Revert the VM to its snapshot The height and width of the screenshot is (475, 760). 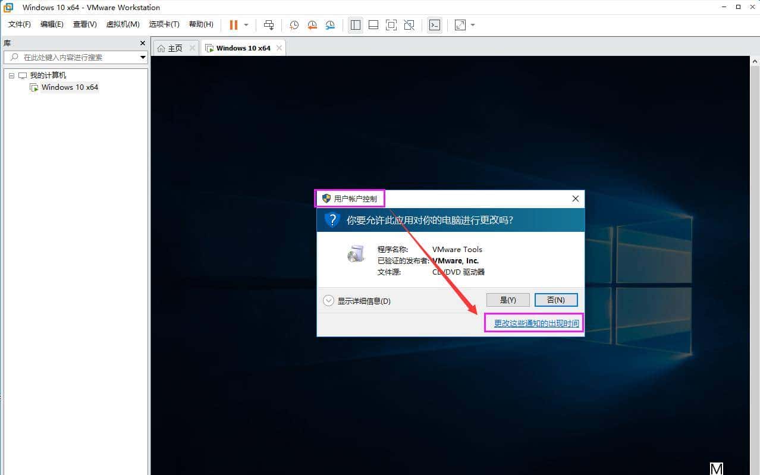pos(312,25)
